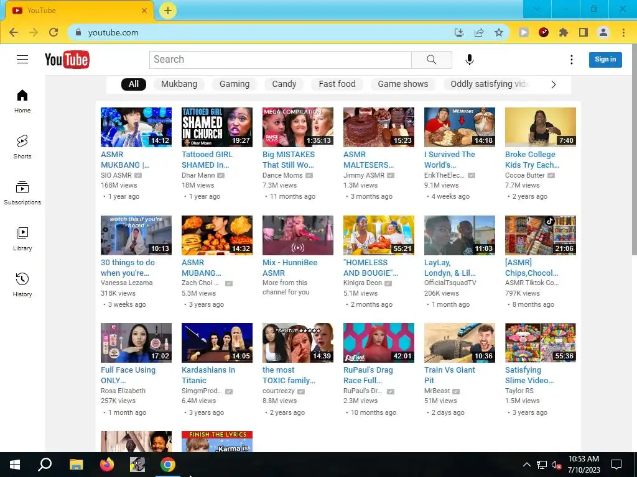The width and height of the screenshot is (637, 477).
Task: Select the Fast food filter chip
Action: tap(337, 84)
